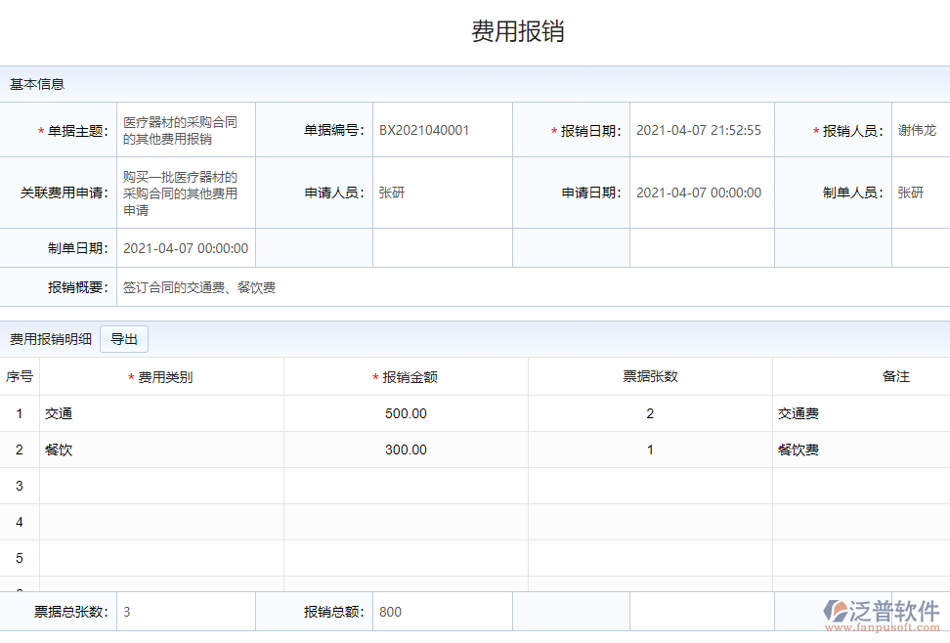950x643 pixels.
Task: Click the 300.00 amount cell
Action: (x=406, y=450)
